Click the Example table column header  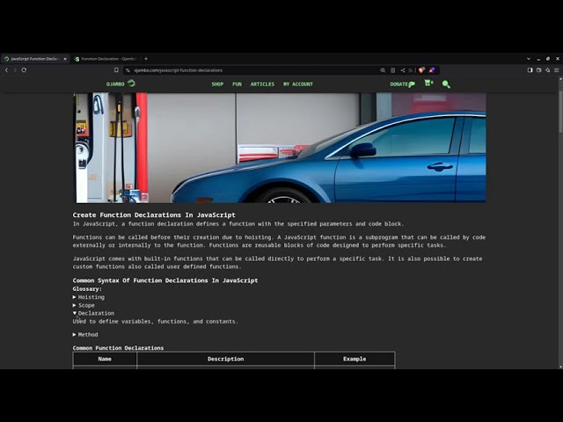355,359
